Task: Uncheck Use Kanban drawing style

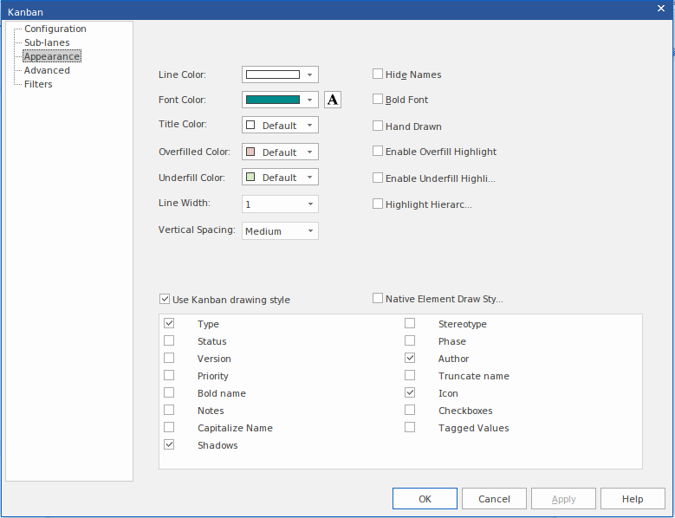Action: (165, 299)
